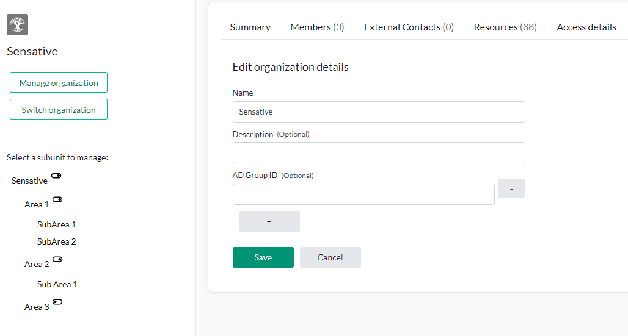Click the Name input field
The height and width of the screenshot is (336, 628).
click(379, 112)
